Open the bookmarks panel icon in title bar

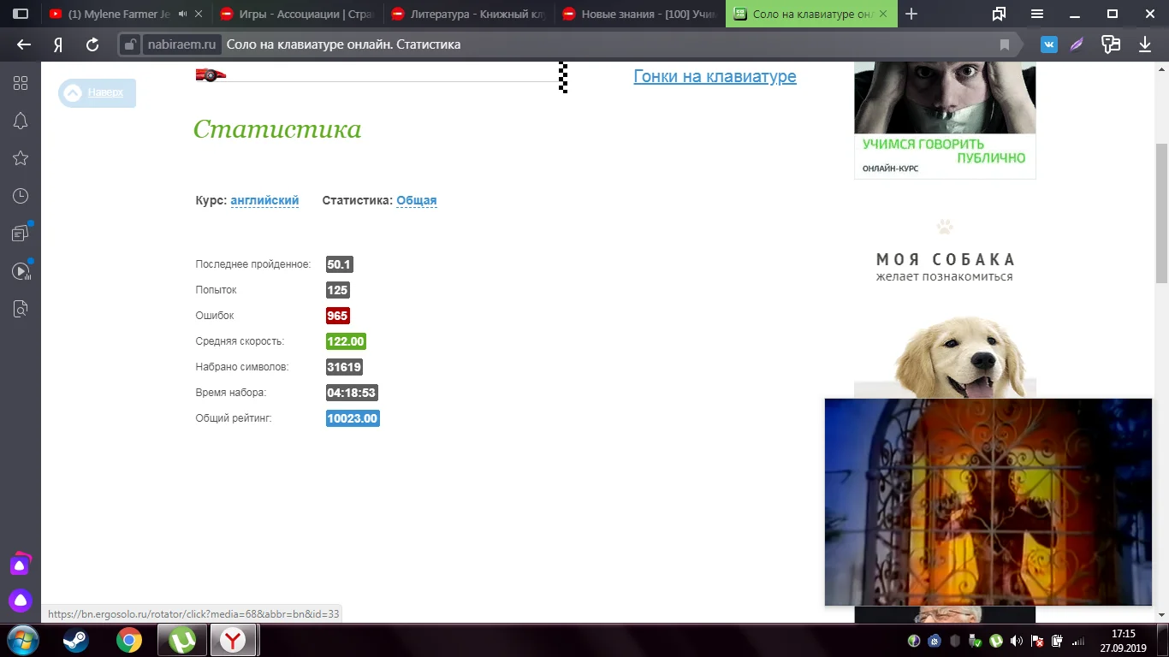point(999,14)
